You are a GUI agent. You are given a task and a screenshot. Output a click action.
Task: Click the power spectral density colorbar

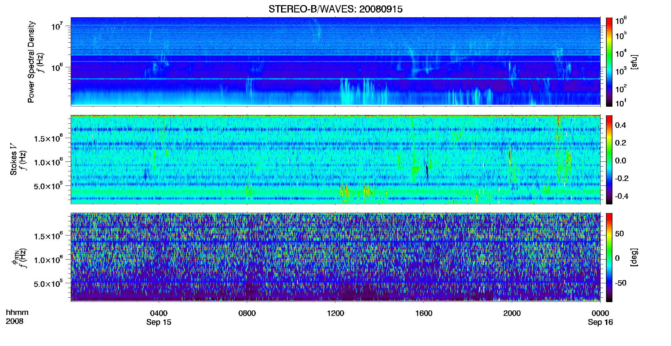point(609,62)
